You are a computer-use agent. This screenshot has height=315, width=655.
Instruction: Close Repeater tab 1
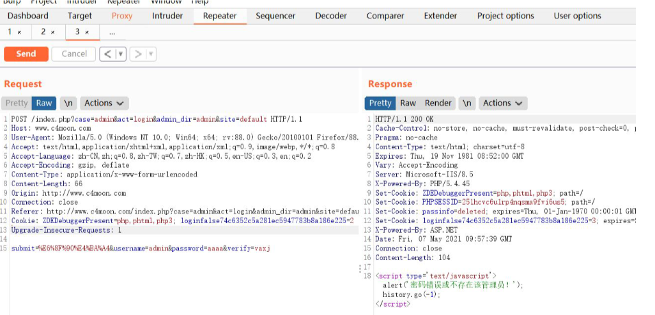point(19,32)
